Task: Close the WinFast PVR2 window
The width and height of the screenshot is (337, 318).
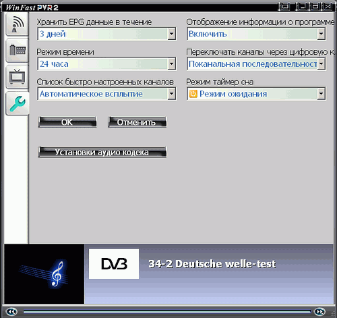Action: [x=328, y=6]
